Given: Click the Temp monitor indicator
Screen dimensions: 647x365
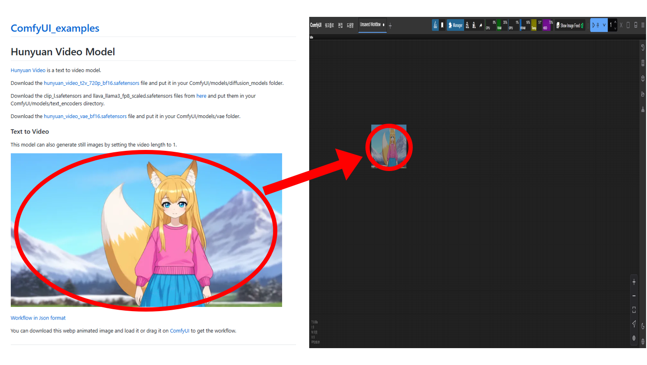Looking at the screenshot, I should tap(536, 25).
